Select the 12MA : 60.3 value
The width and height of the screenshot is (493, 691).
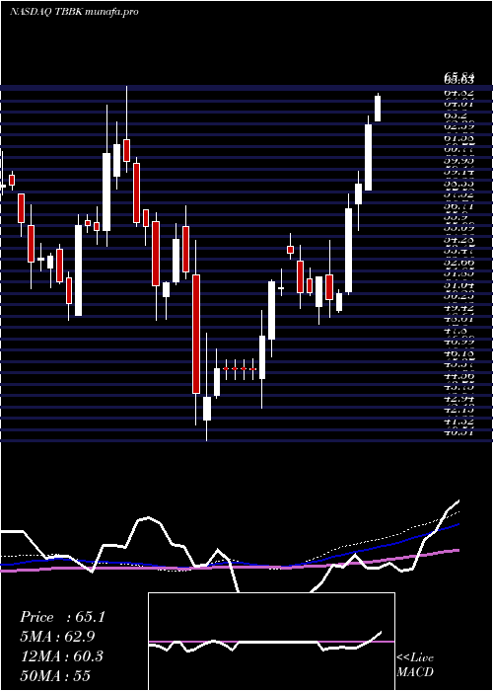coord(61,655)
